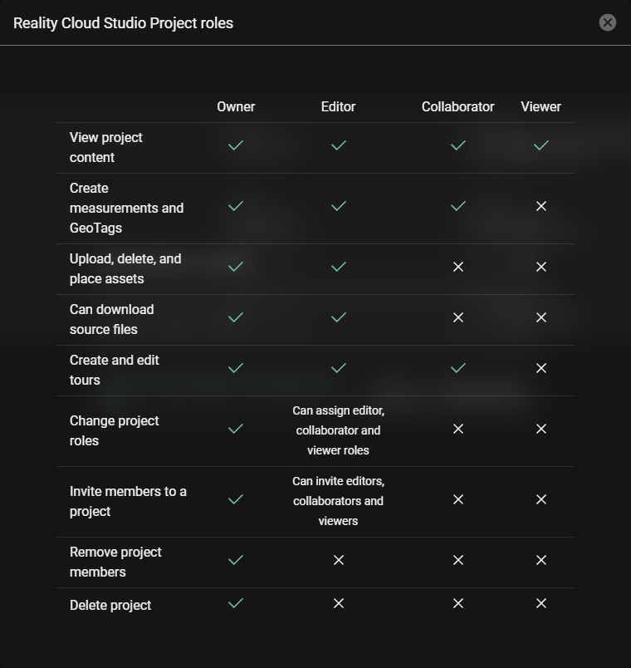The width and height of the screenshot is (631, 668).
Task: Click the Delete project row label
Action: click(x=110, y=606)
